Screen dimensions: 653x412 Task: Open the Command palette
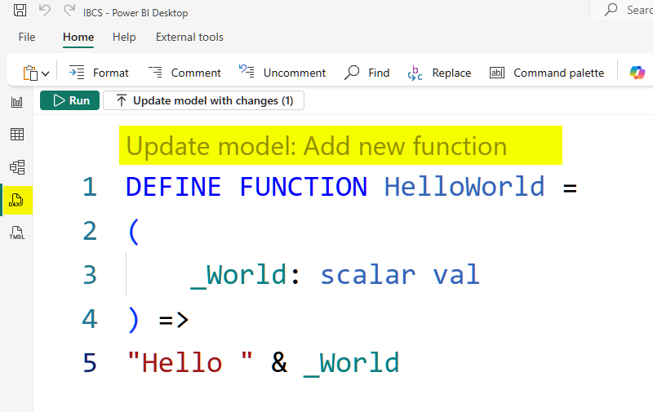[547, 73]
